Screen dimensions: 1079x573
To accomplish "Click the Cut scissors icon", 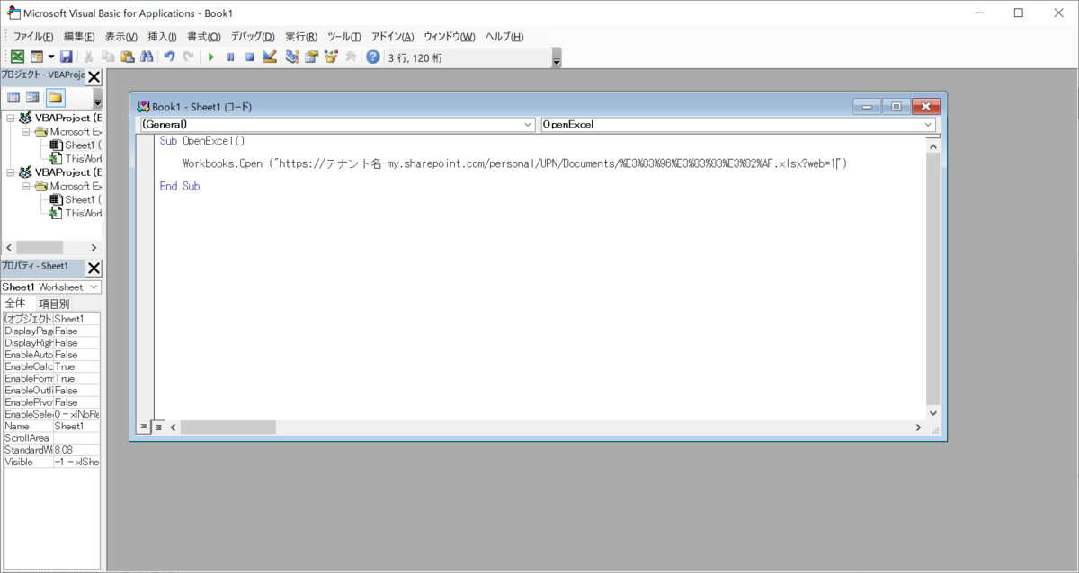I will [x=89, y=57].
